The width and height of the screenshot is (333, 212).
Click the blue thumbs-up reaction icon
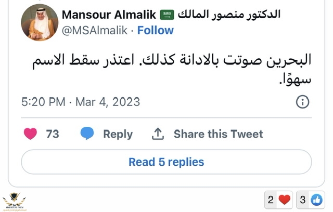click(x=316, y=200)
